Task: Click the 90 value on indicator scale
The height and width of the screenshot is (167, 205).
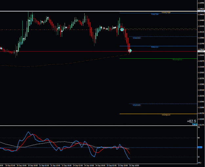Action: (199, 127)
